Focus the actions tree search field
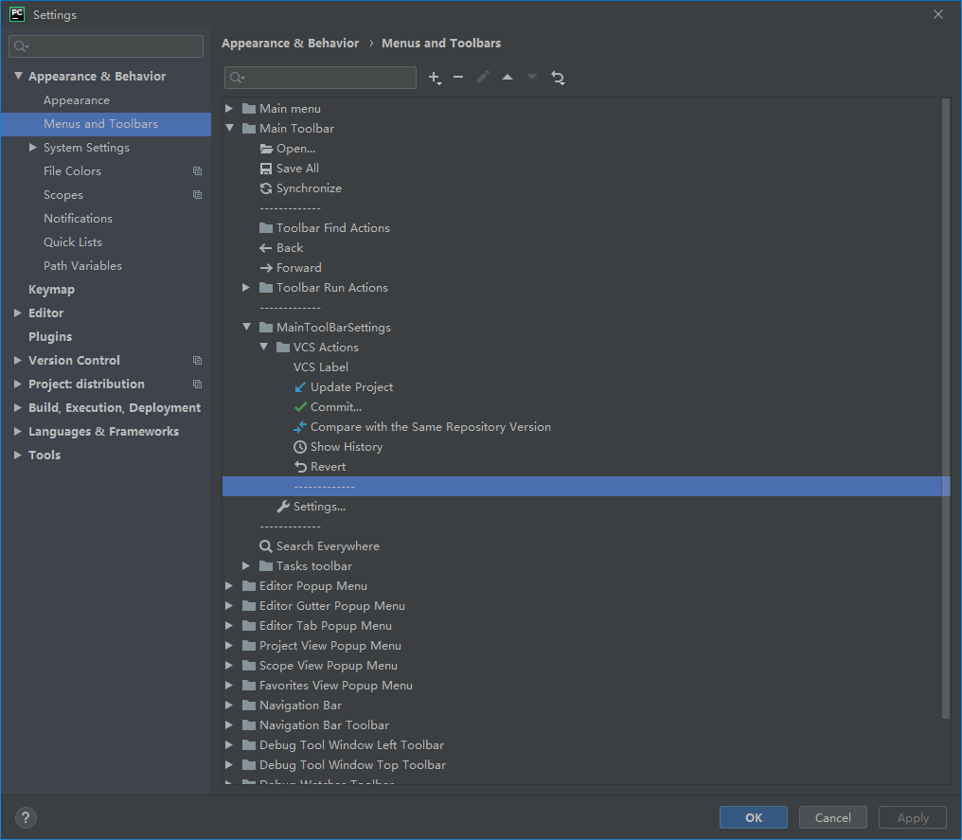 click(x=320, y=78)
